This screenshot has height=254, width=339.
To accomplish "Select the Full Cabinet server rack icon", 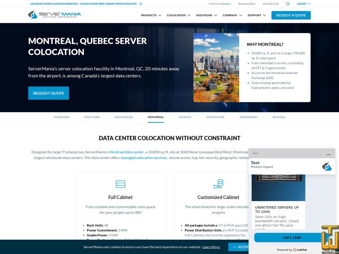I will coord(120,184).
